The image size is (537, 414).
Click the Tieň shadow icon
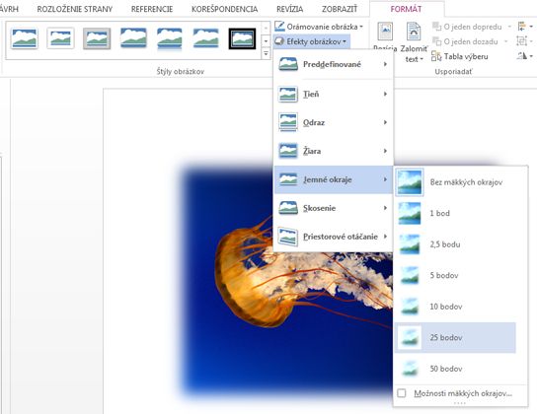coord(288,94)
